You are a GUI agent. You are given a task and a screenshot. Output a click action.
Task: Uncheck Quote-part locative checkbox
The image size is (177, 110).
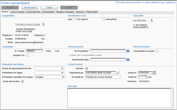pyautogui.click(x=22, y=81)
